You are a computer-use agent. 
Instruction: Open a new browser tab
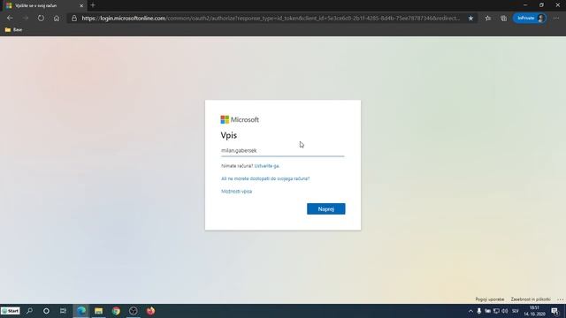[93, 5]
